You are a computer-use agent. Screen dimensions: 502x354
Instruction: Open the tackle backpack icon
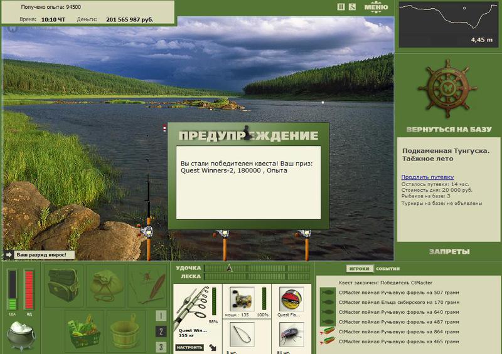click(63, 285)
